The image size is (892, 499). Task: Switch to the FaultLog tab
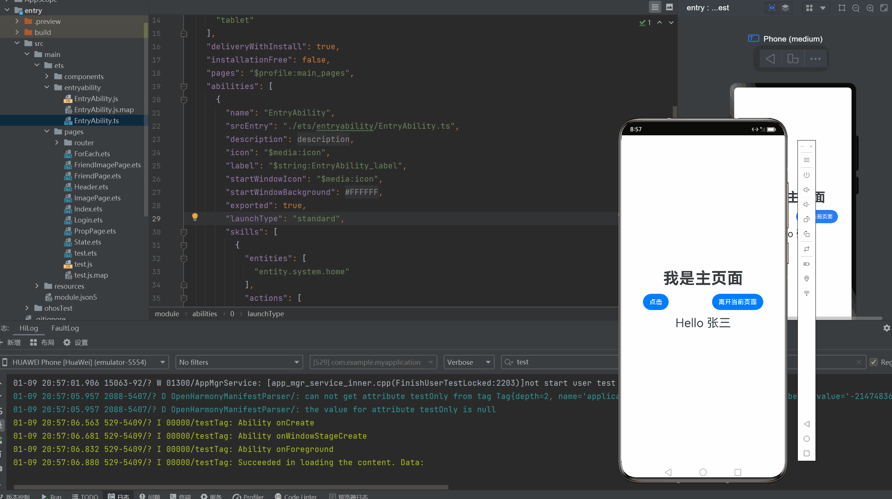[65, 328]
